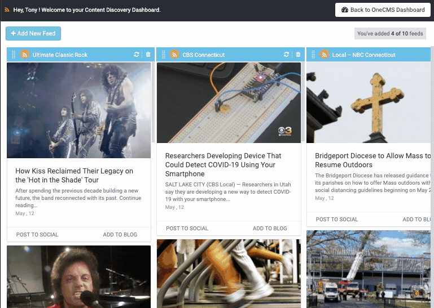Click the 'SALT LAKE CITY (CBS Local)' summary text
Viewport: 434px width, 308px height.
pos(228,191)
